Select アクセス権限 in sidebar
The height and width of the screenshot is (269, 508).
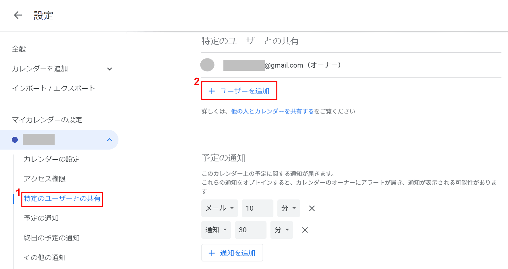45,179
